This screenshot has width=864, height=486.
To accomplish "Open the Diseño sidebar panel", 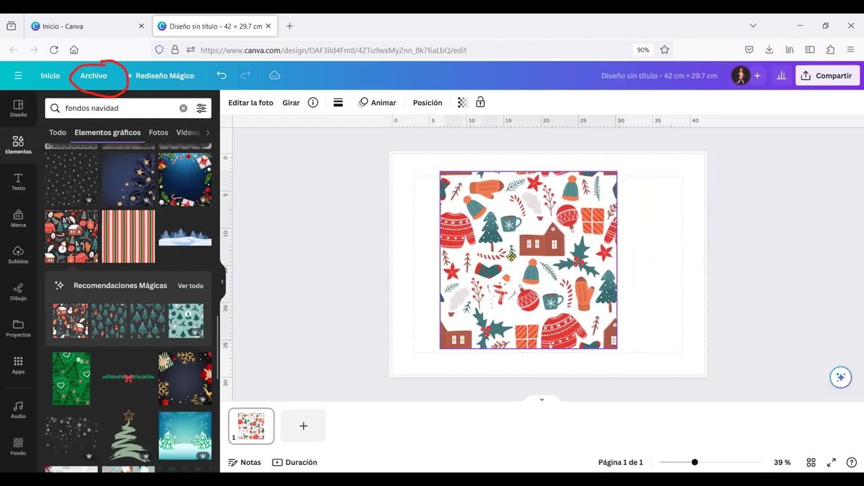I will click(x=18, y=108).
